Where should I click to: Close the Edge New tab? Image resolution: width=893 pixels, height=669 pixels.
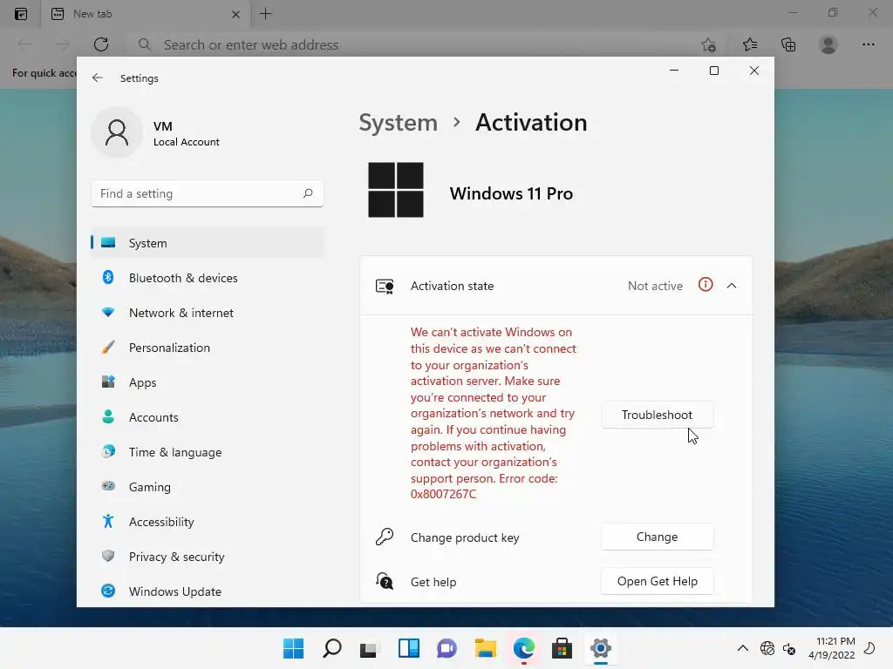click(235, 14)
